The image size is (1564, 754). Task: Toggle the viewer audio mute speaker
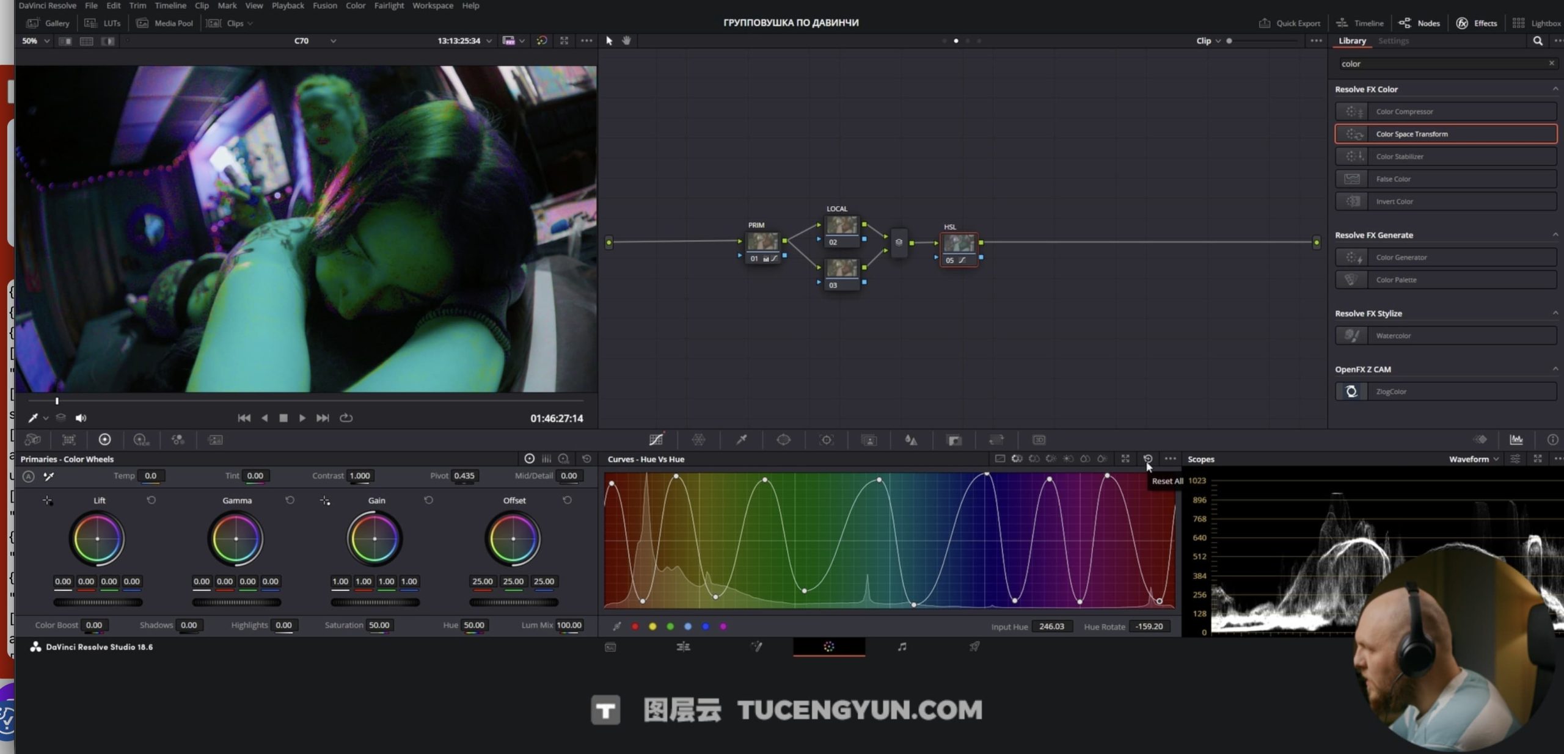click(81, 418)
